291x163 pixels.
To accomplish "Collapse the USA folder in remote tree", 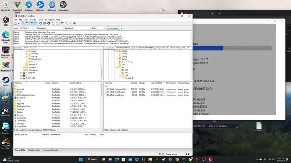I will tap(120, 76).
